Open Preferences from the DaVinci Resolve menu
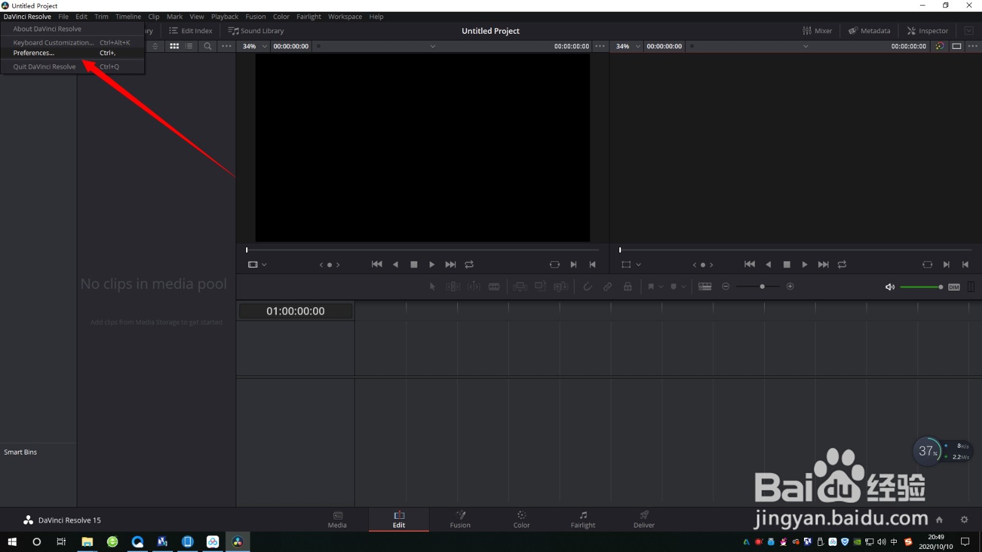 pyautogui.click(x=72, y=53)
